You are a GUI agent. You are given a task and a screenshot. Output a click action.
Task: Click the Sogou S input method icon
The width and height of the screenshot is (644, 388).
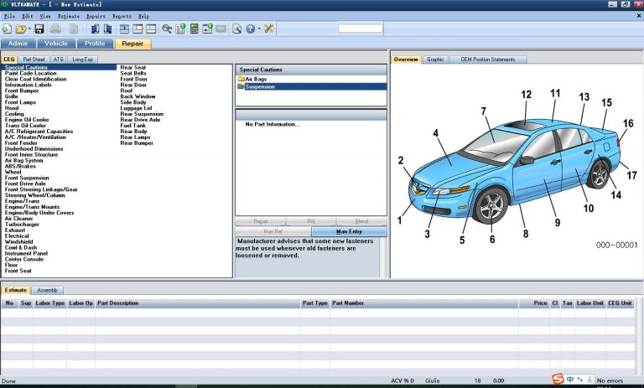click(x=558, y=379)
